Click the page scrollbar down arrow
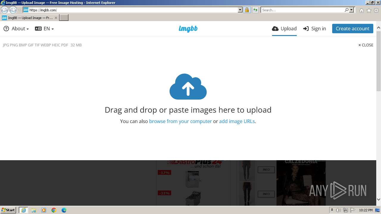Screen dimensions: 381x214 [x=379, y=199]
